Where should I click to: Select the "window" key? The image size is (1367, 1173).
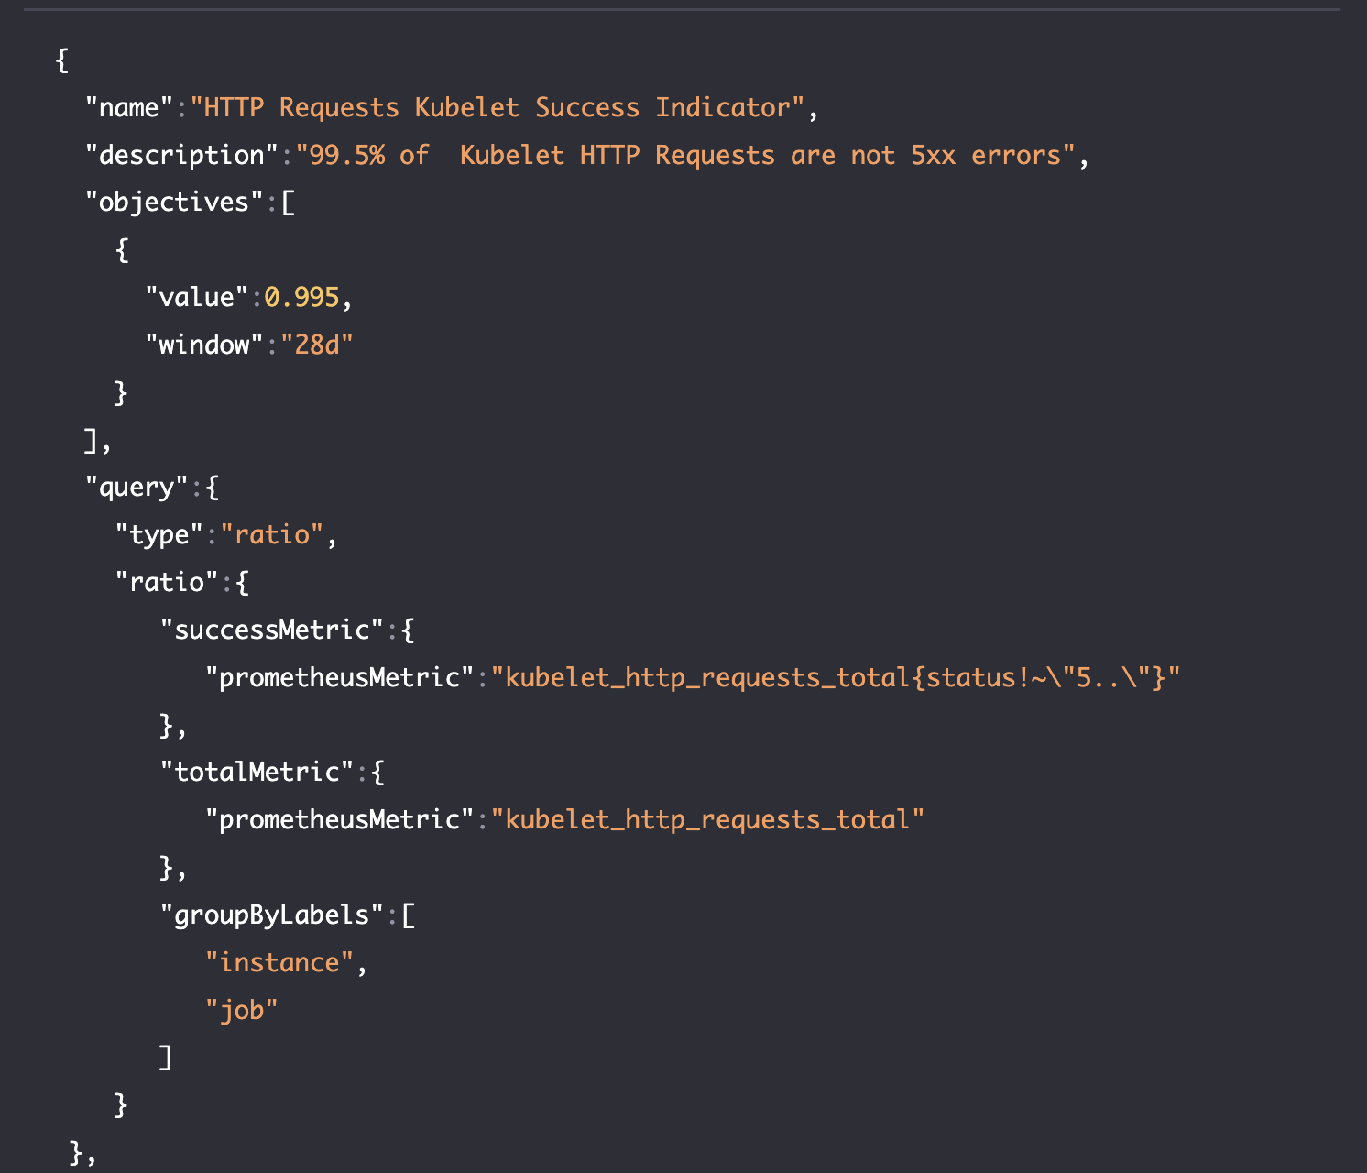pos(202,344)
